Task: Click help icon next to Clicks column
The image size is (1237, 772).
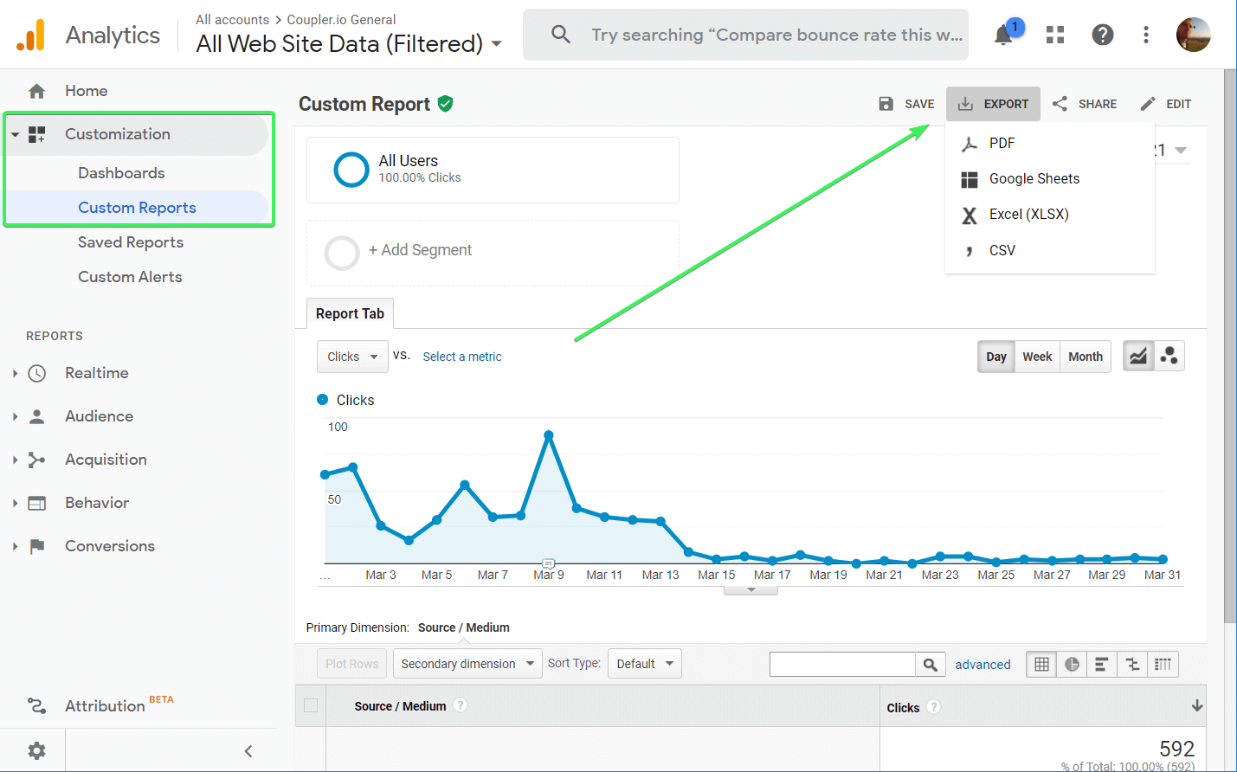Action: (x=933, y=707)
